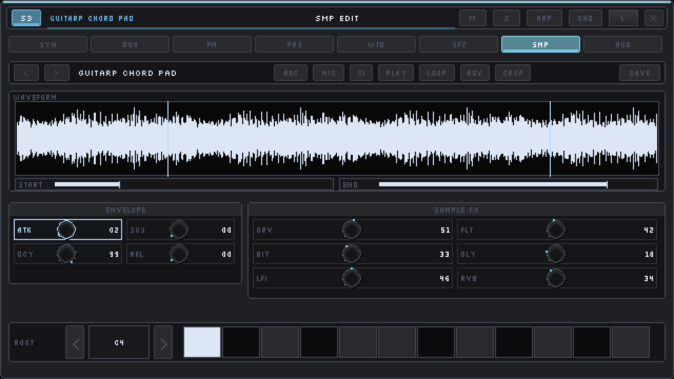Click the DCY decay knob
The width and height of the screenshot is (674, 379).
coord(66,254)
